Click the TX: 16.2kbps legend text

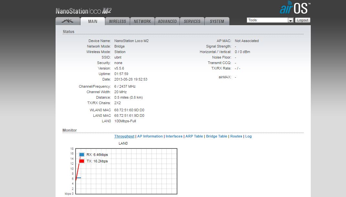pyautogui.click(x=97, y=161)
